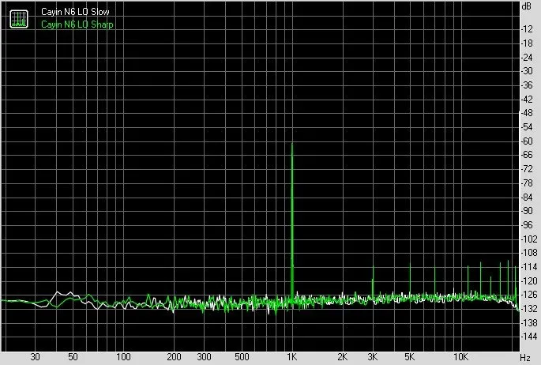Click the peak of the 1 kHz spike
Image resolution: width=541 pixels, height=365 pixels.
(292, 144)
